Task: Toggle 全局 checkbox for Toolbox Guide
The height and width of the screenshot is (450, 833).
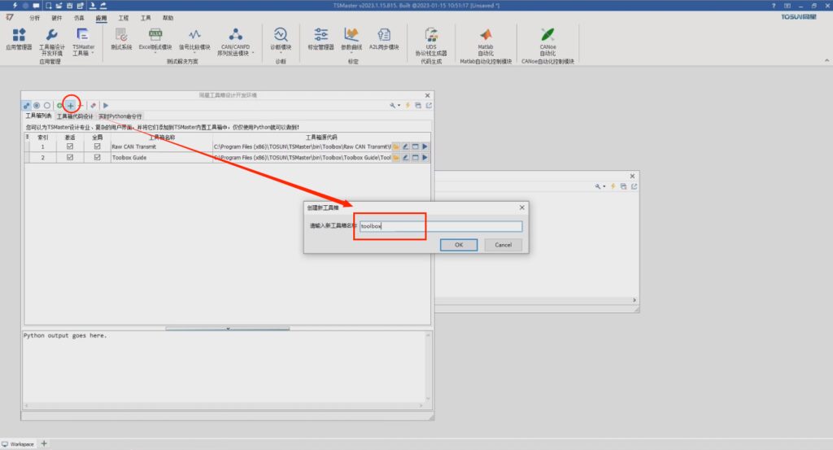Action: pyautogui.click(x=98, y=157)
